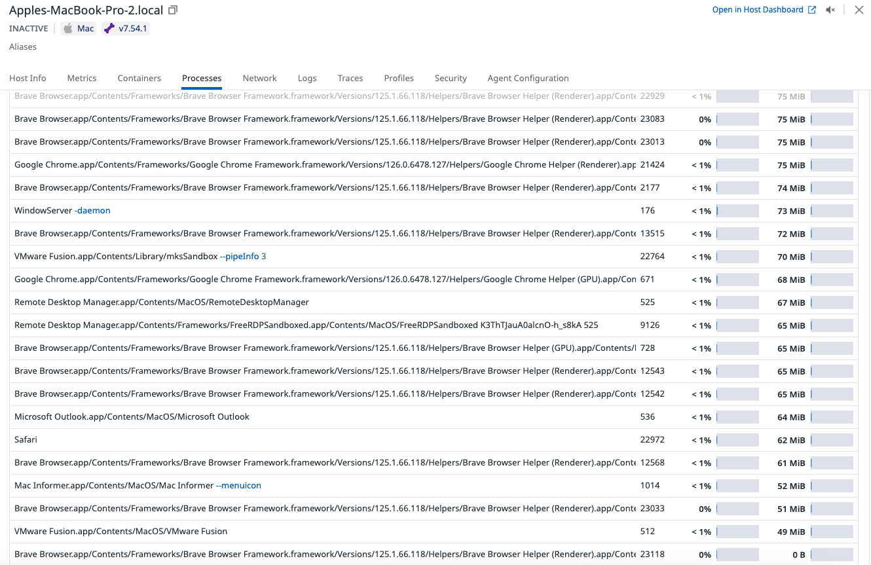Click PID 23033 Brave Renderer row
Image resolution: width=871 pixels, height=565 pixels.
click(434, 509)
